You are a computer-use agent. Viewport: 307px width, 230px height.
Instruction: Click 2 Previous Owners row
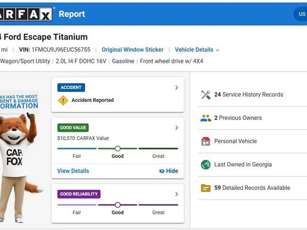pos(253,118)
